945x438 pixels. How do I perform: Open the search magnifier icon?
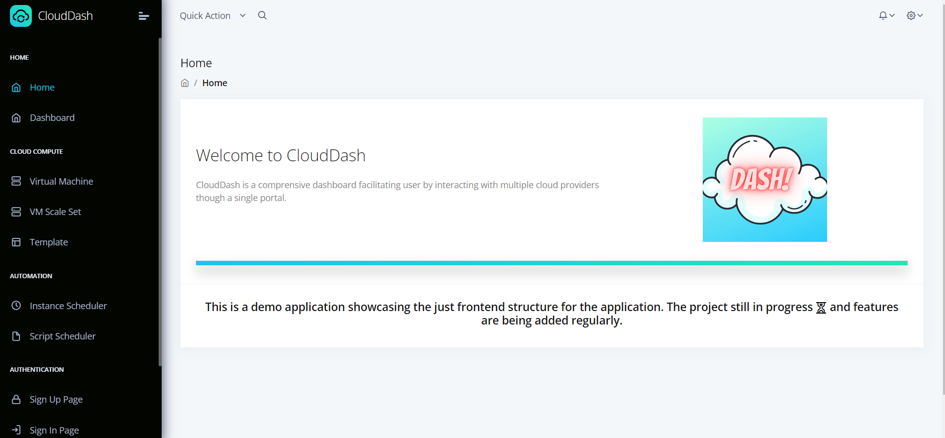tap(262, 15)
